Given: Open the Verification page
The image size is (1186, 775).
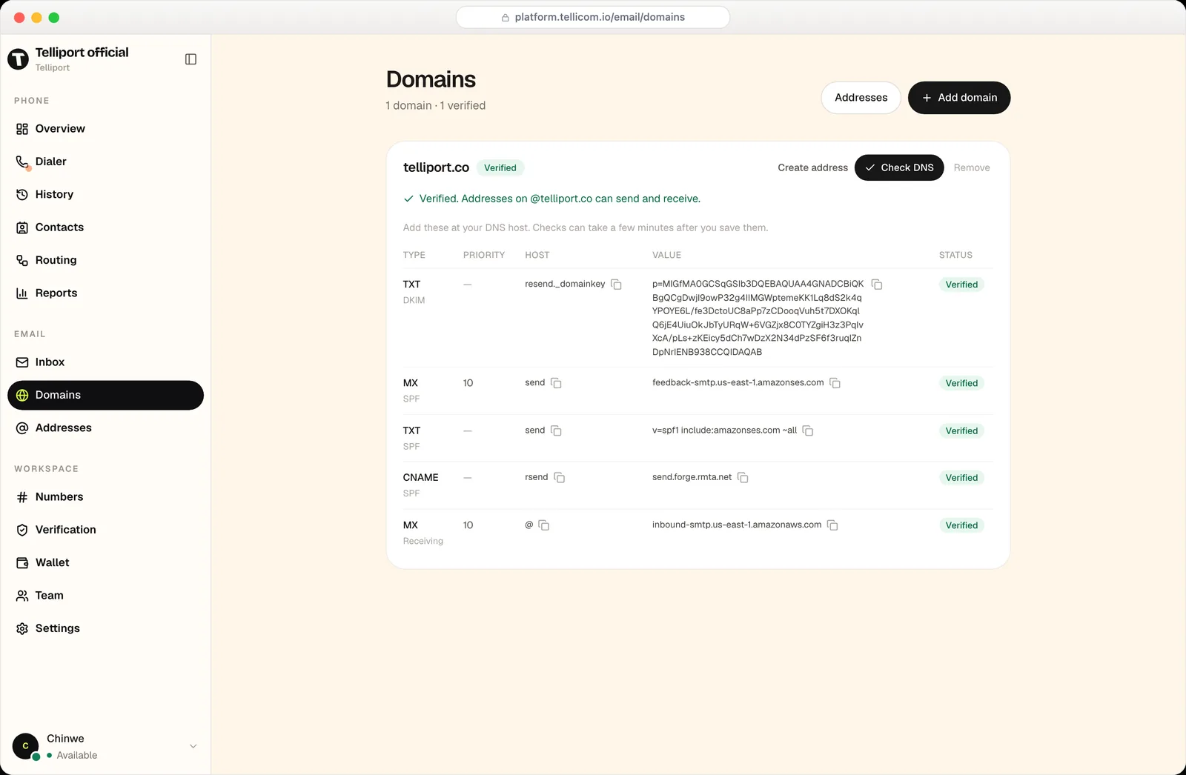Looking at the screenshot, I should (105, 530).
